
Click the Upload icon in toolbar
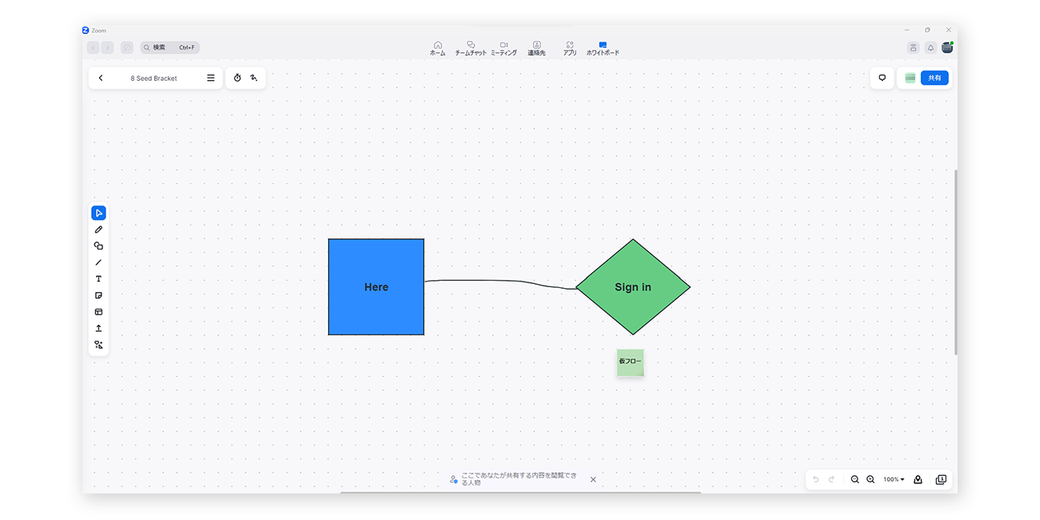tap(98, 329)
